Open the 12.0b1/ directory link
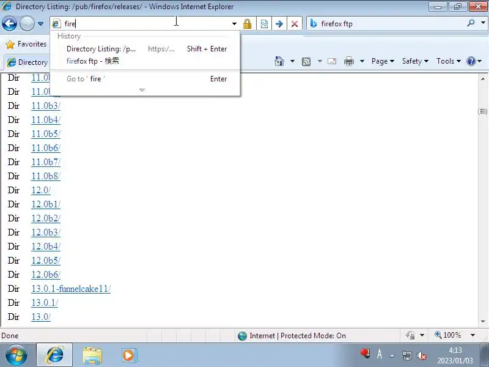 coord(46,204)
